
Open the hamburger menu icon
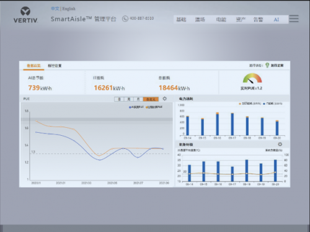pyautogui.click(x=294, y=19)
